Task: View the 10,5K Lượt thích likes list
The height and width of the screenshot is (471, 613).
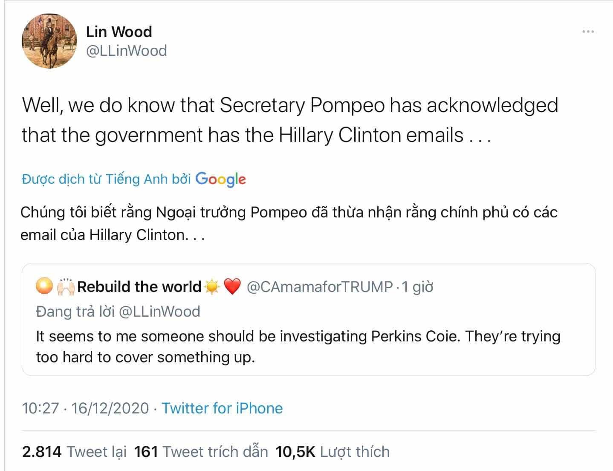Action: coord(333,452)
